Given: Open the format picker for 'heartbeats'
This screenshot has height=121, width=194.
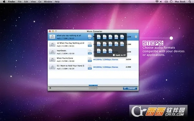Looking at the screenshot, I should (x=90, y=52).
